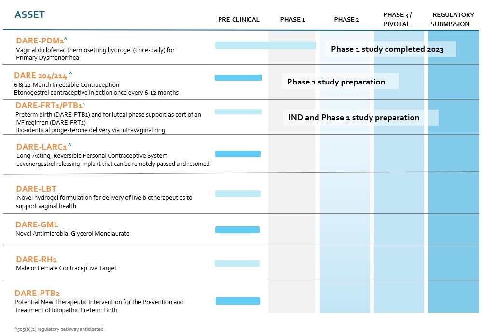
Task: Click the DARE-PDM1 asset name
Action: pos(41,41)
